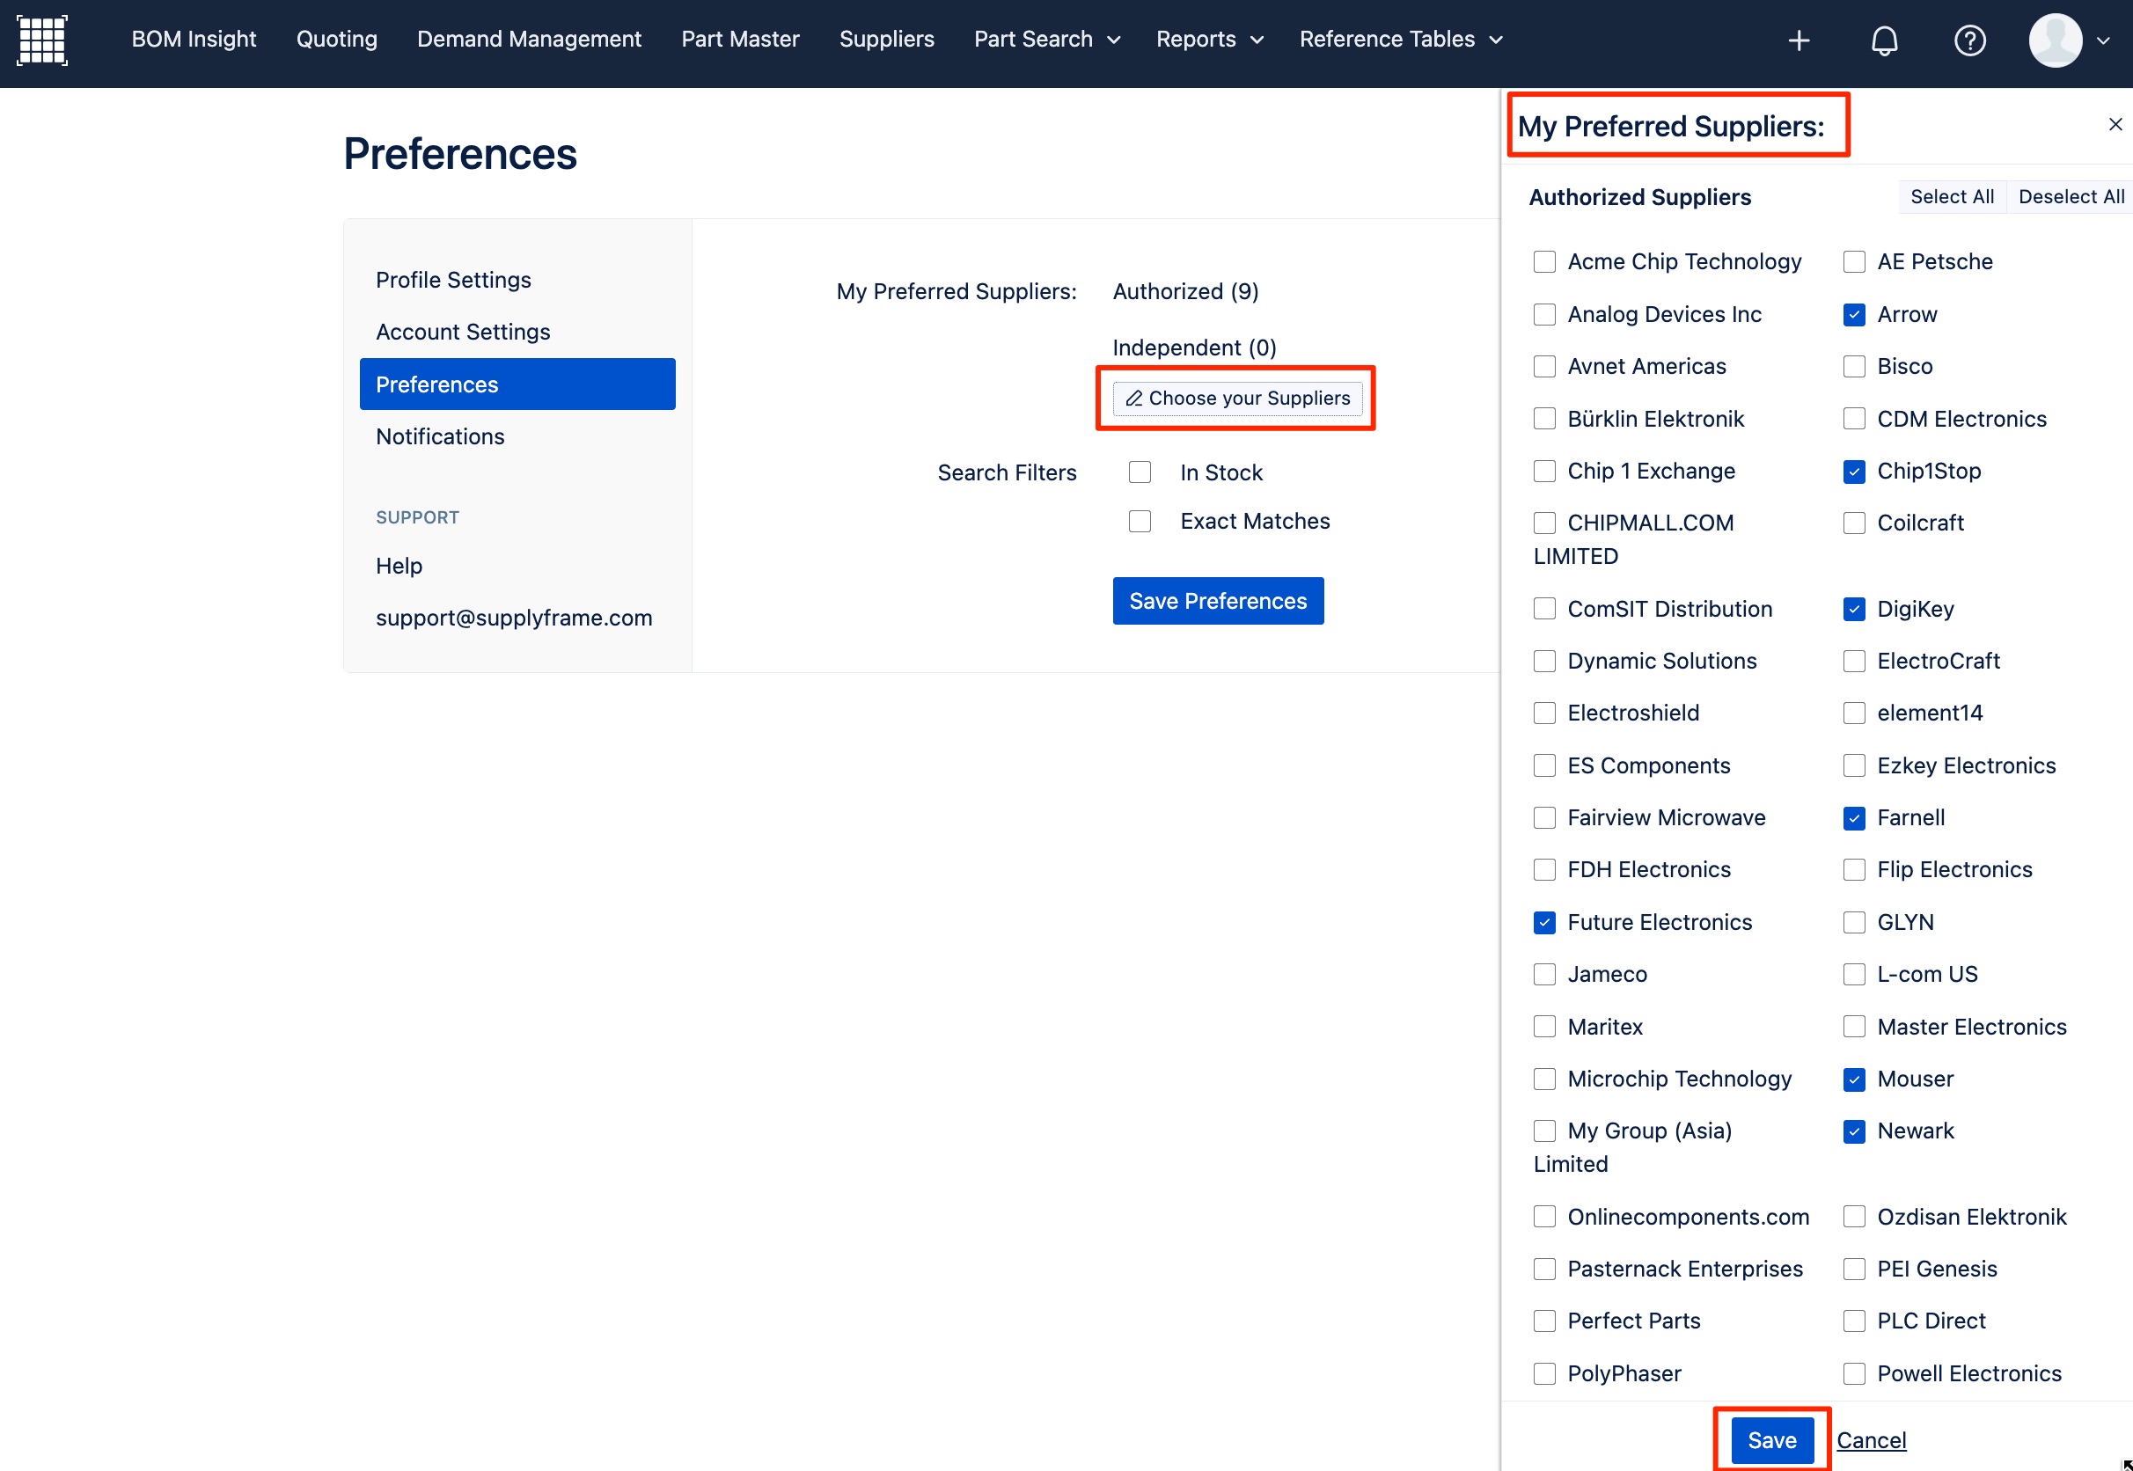Check PolyPhaser supplier

click(1544, 1374)
